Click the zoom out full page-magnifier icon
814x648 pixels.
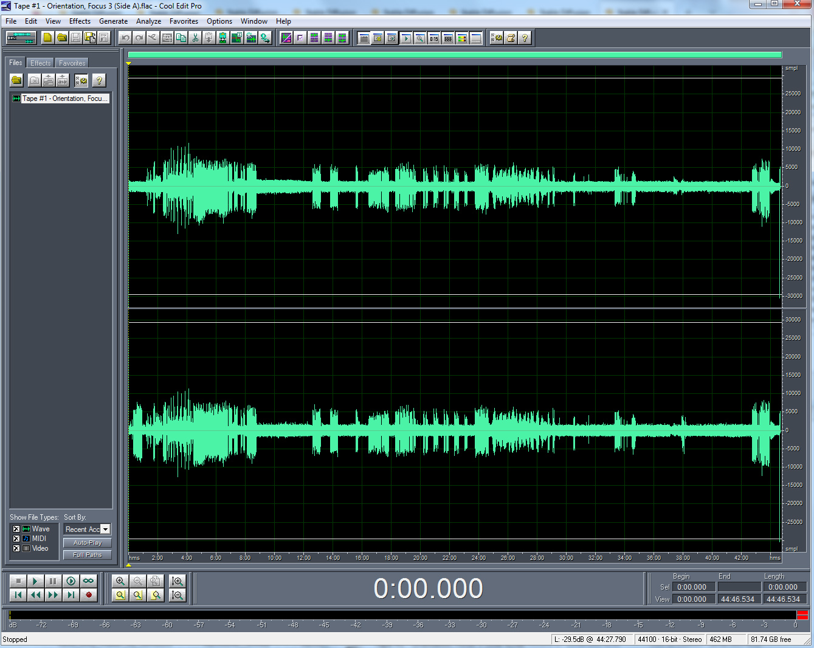coord(156,581)
